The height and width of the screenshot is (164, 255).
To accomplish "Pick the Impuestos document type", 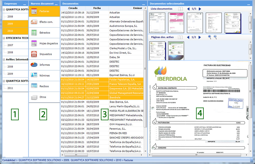I will 44,54.
